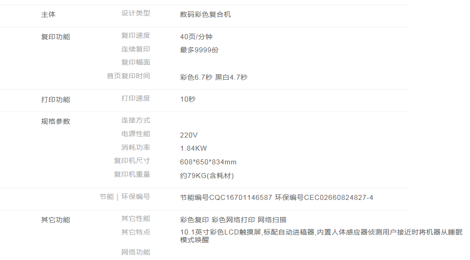The image size is (470, 260).
Task: Select the 10秒 print speed value
Action: pyautogui.click(x=188, y=99)
